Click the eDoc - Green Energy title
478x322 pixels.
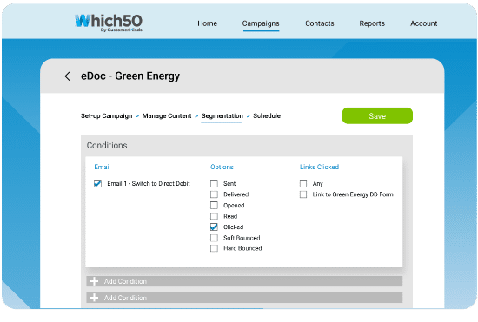coord(130,76)
